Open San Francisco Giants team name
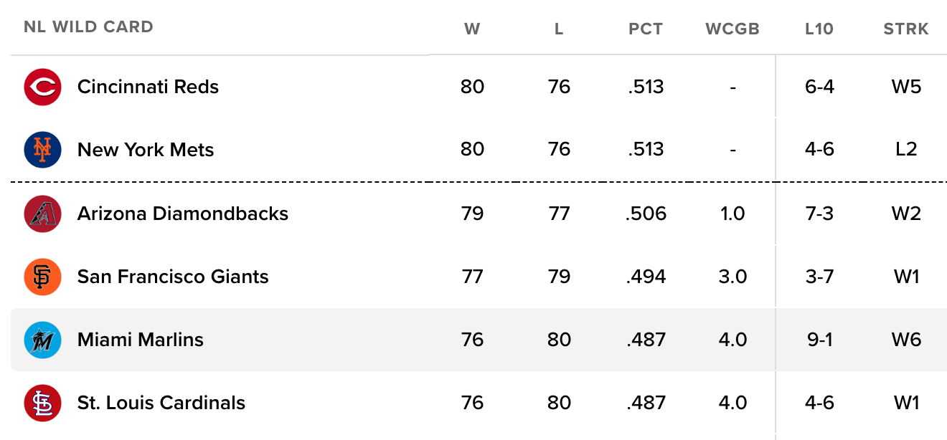Viewport: 947px width, 440px height. 173,277
